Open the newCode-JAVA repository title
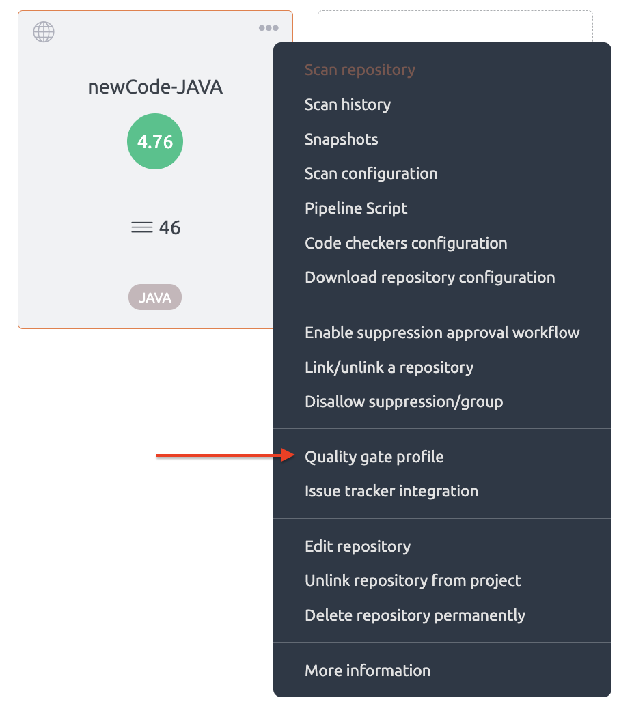The image size is (619, 702). 155,87
